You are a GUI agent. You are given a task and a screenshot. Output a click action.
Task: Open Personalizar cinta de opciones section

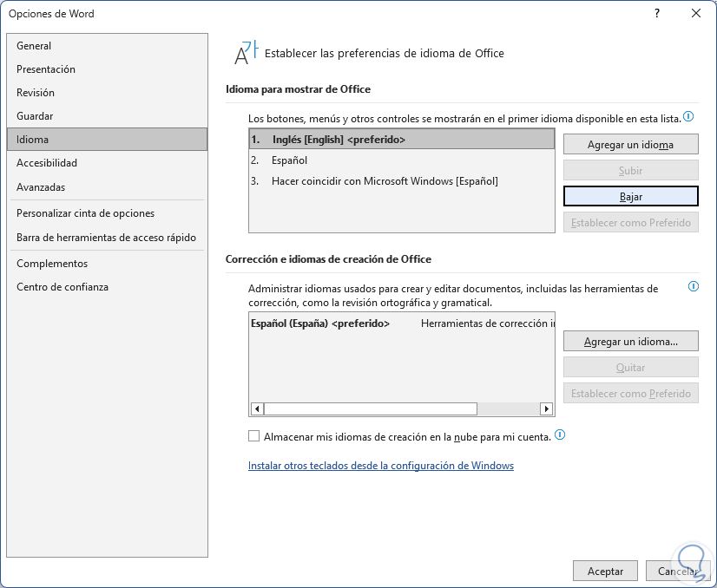[85, 213]
